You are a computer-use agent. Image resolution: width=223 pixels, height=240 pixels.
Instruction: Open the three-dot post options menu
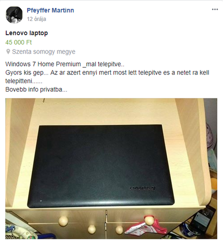click(215, 9)
